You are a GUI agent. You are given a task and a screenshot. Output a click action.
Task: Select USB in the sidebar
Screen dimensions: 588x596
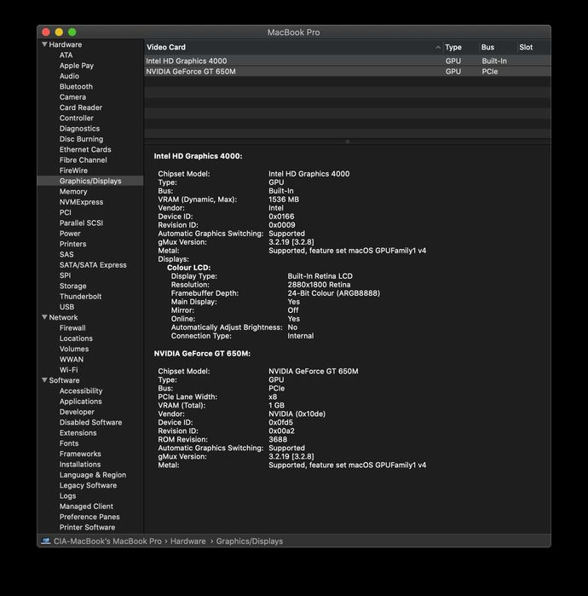coord(66,307)
